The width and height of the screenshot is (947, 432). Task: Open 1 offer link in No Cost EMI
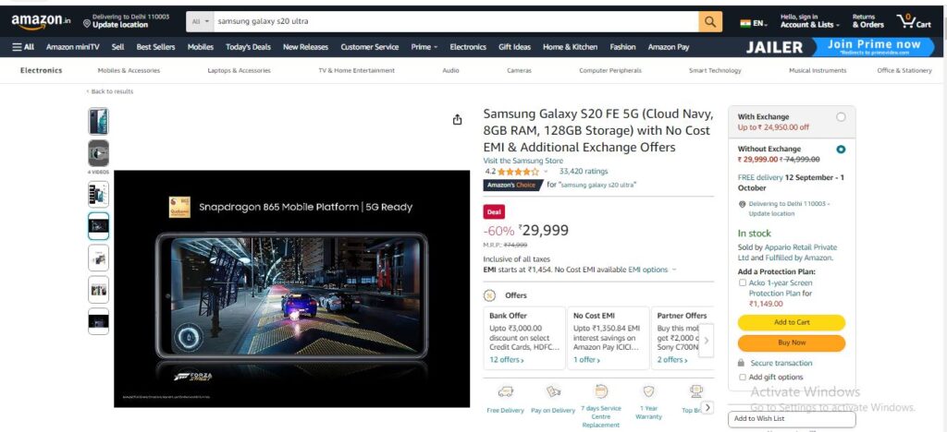[x=586, y=360]
